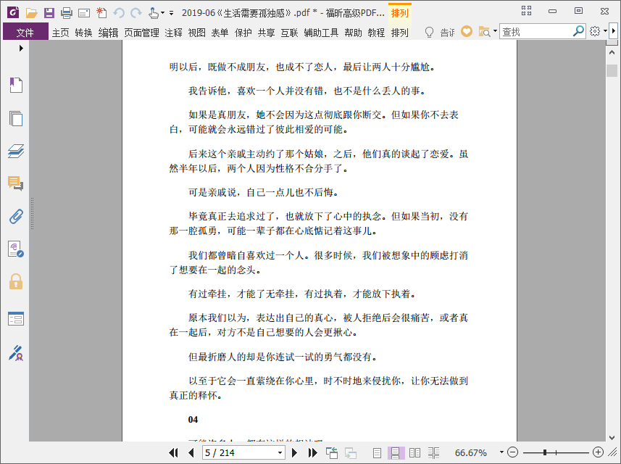Open hand tool dropdown arrow
621x464 pixels.
[163, 13]
